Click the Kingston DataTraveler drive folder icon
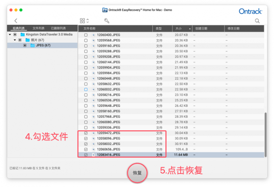Screen dimensions: 274x187 23,34
